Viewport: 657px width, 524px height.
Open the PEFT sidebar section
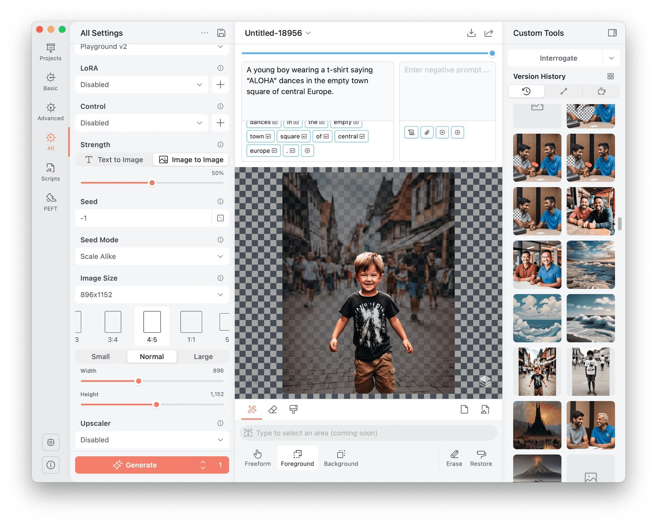50,202
